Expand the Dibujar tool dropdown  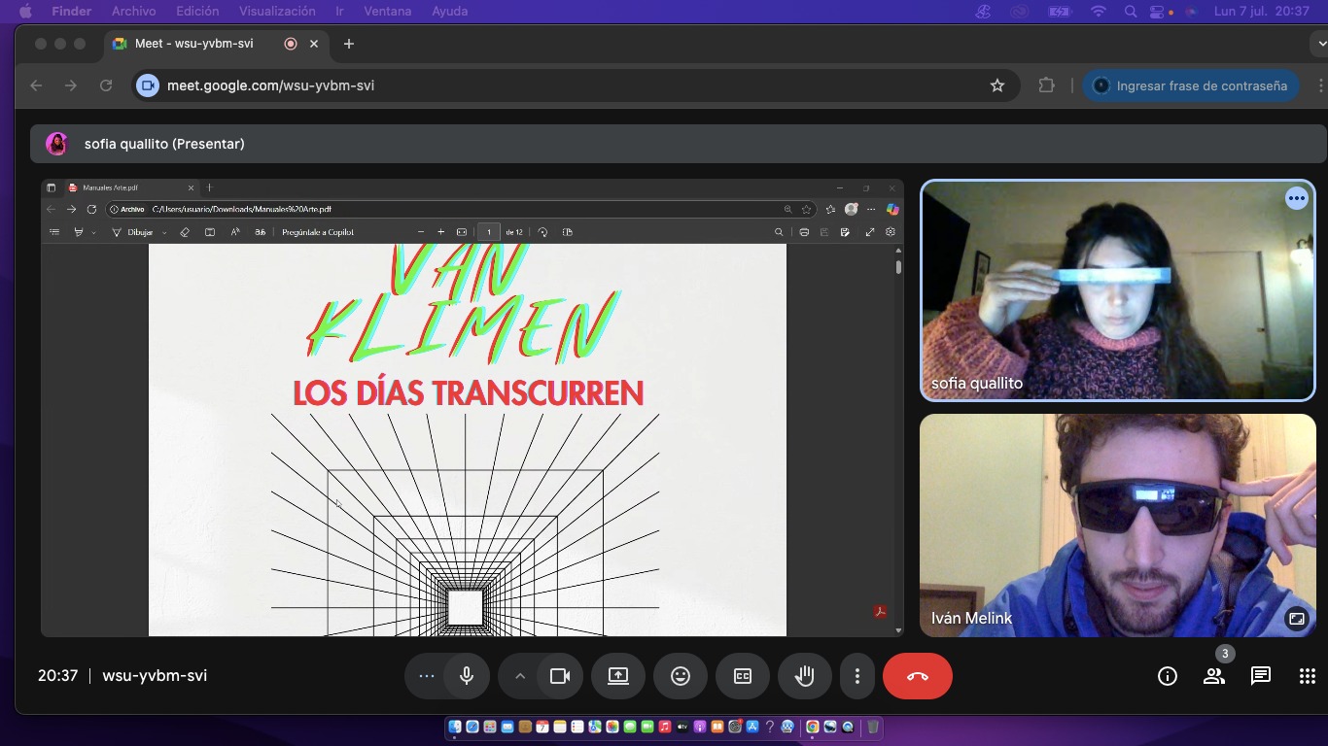[162, 231]
